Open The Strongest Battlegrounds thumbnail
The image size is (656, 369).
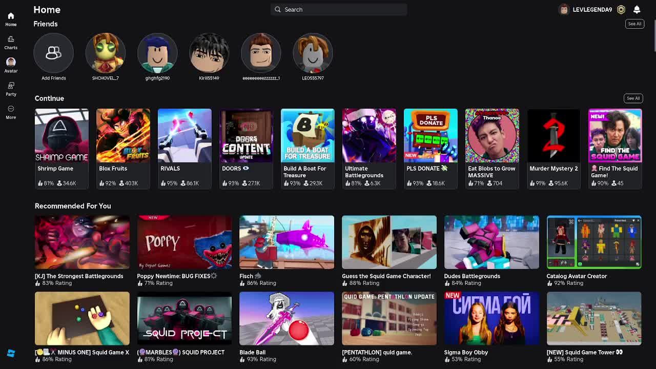82,242
